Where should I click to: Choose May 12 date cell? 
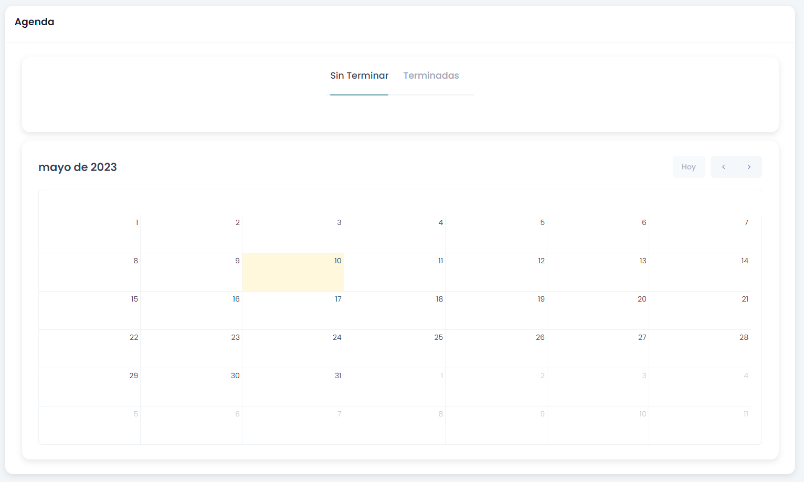coord(496,272)
